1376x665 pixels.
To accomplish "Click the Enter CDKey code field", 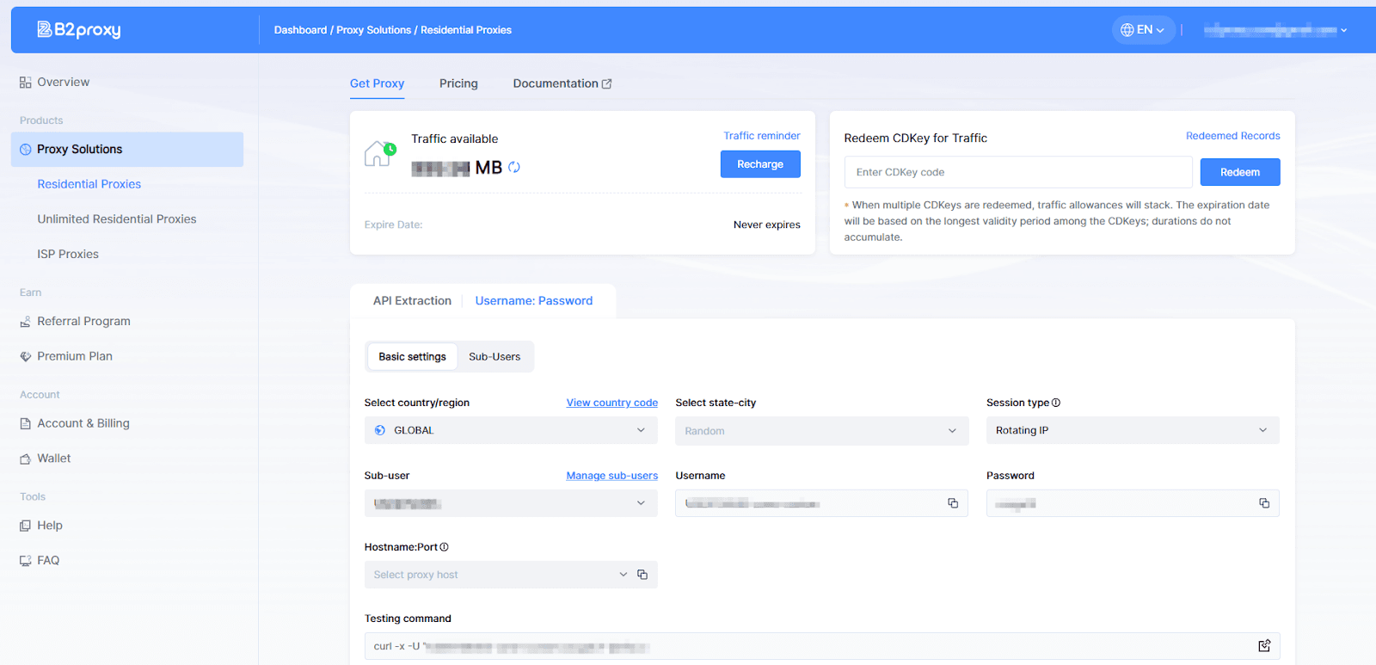I will [x=1018, y=172].
